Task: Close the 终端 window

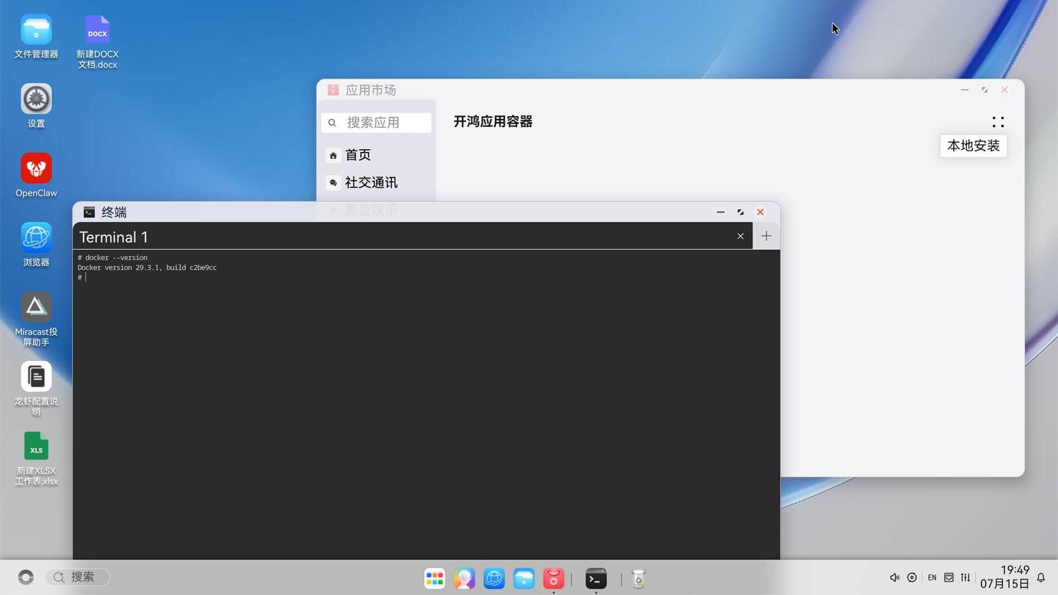Action: 760,212
